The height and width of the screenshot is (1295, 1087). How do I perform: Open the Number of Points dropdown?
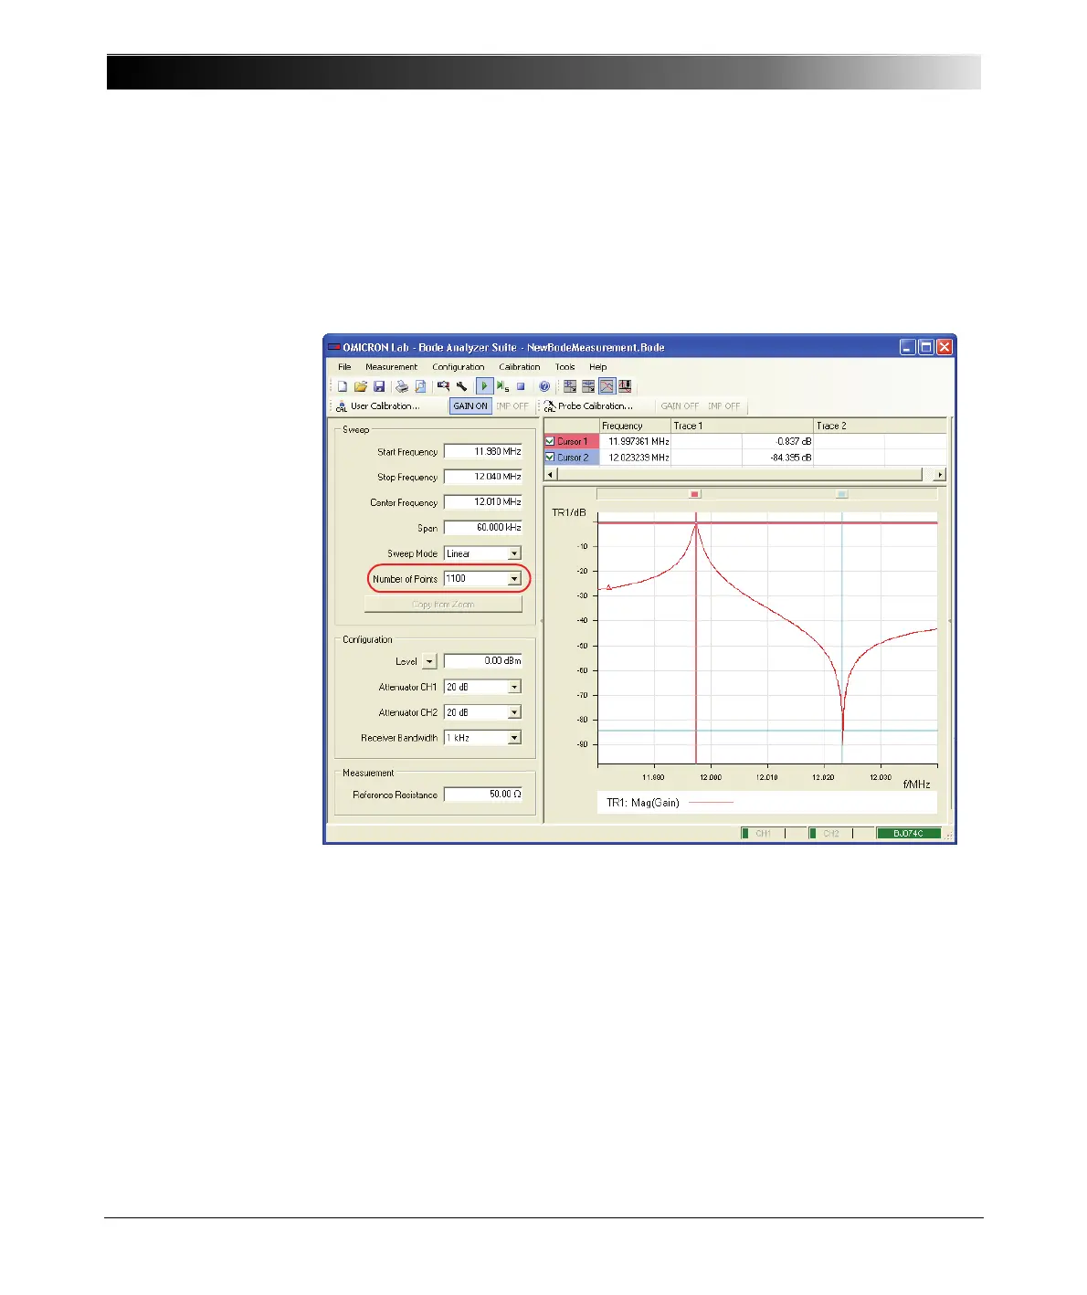click(x=514, y=579)
